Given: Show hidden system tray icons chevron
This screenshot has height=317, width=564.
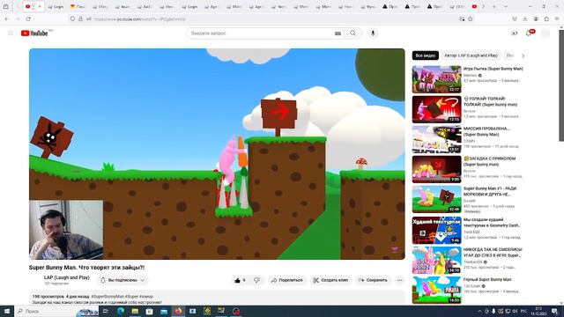Looking at the screenshot, I should coord(479,311).
